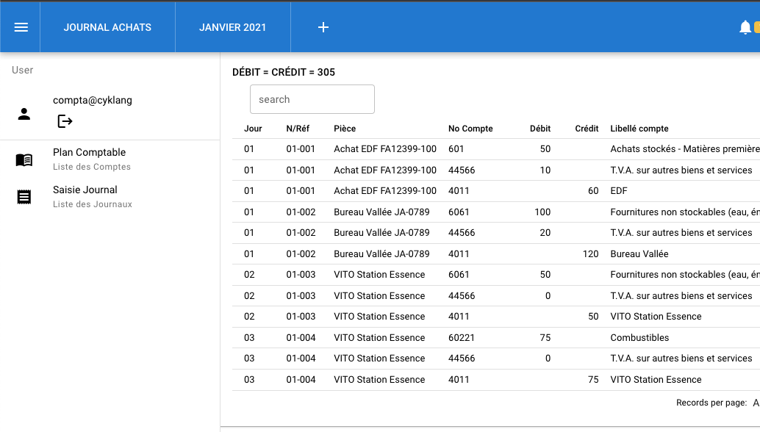Click the Saisie Journal receipt icon

[24, 197]
